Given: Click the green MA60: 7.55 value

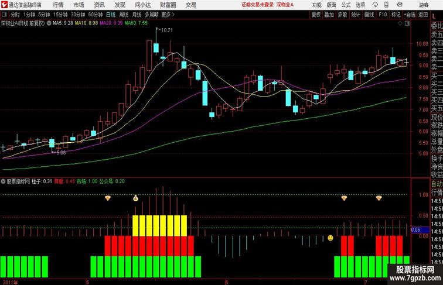Looking at the screenshot, I should pos(136,23).
